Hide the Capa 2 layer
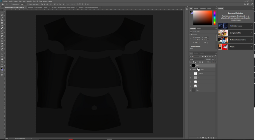The image size is (255, 140). [x=191, y=66]
